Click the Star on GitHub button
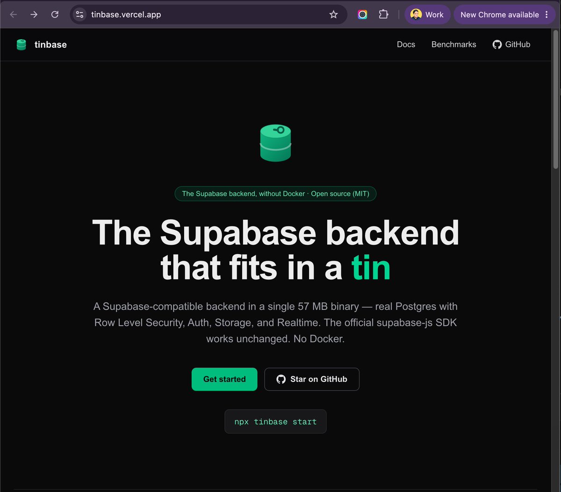This screenshot has width=561, height=492. point(312,379)
